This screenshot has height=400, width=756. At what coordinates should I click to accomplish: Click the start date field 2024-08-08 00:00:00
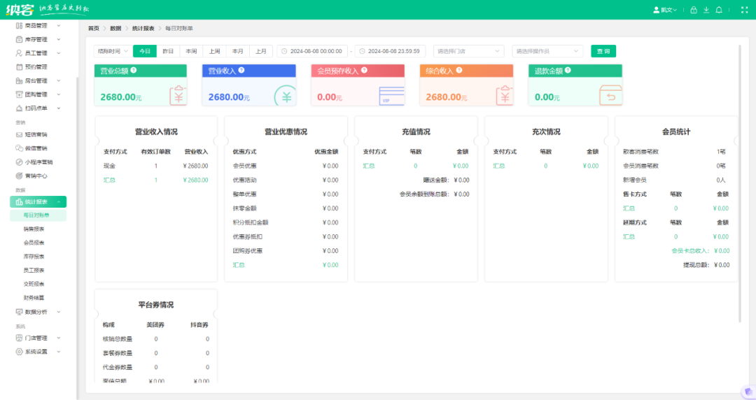[312, 51]
